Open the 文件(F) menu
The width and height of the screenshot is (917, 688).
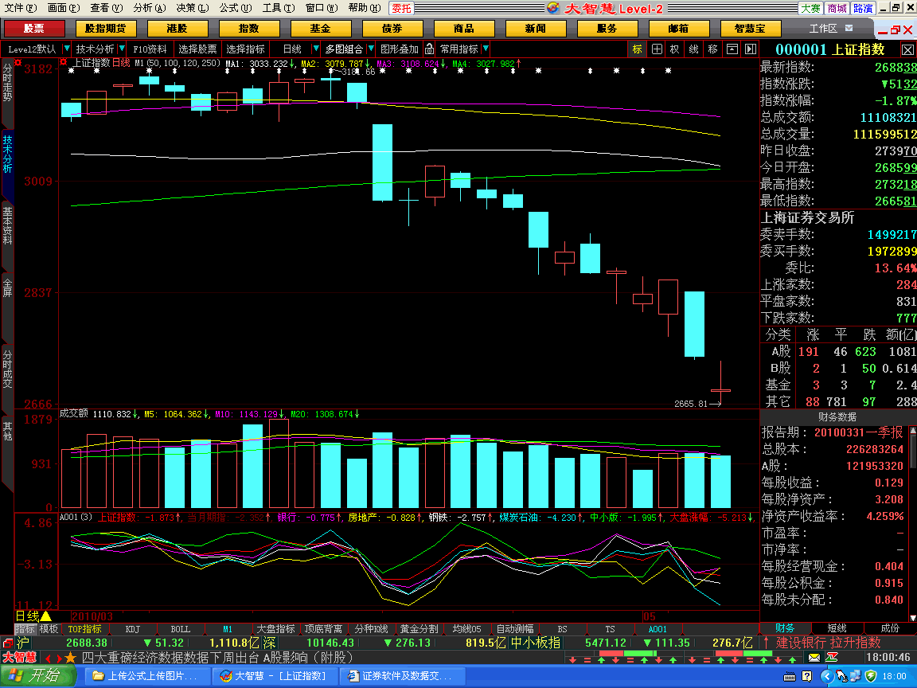(21, 8)
